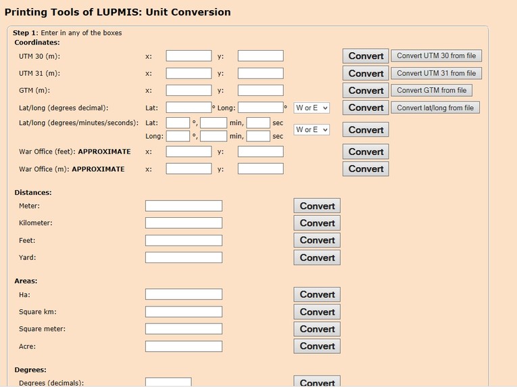517x387 pixels.
Task: Focus the Acre area input
Action: 184,346
